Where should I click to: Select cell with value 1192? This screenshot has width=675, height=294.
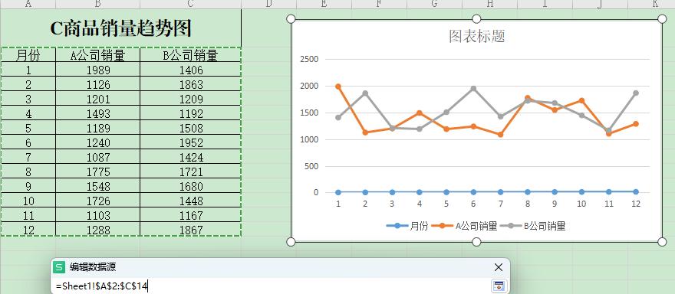[x=191, y=113]
